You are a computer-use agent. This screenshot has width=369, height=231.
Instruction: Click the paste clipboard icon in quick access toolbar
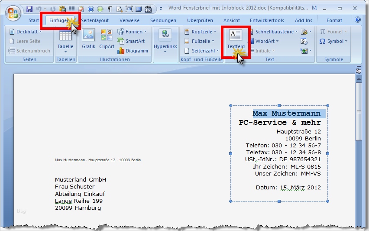[x=62, y=9]
